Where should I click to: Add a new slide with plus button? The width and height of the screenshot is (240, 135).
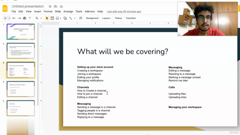(5, 18)
